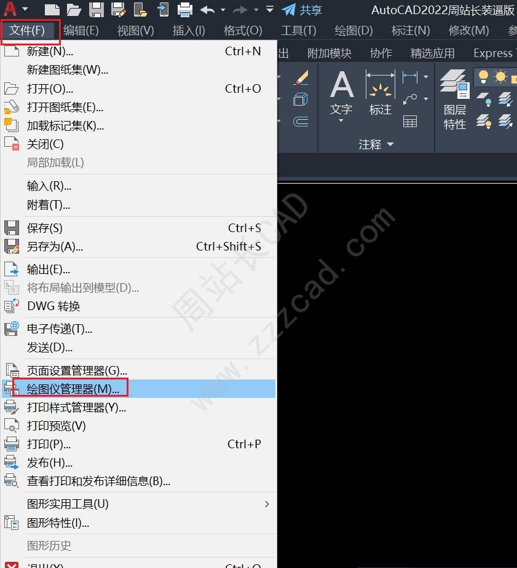Viewport: 517px width, 568px height.
Task: Switch to the 附加模块 ribbon tab
Action: click(x=330, y=53)
